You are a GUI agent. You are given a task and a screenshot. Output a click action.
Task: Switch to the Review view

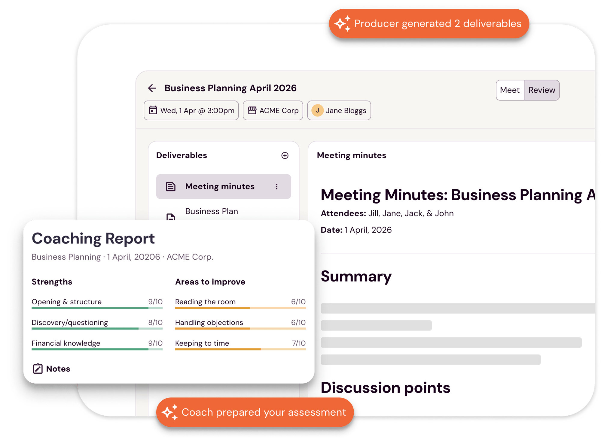point(542,90)
